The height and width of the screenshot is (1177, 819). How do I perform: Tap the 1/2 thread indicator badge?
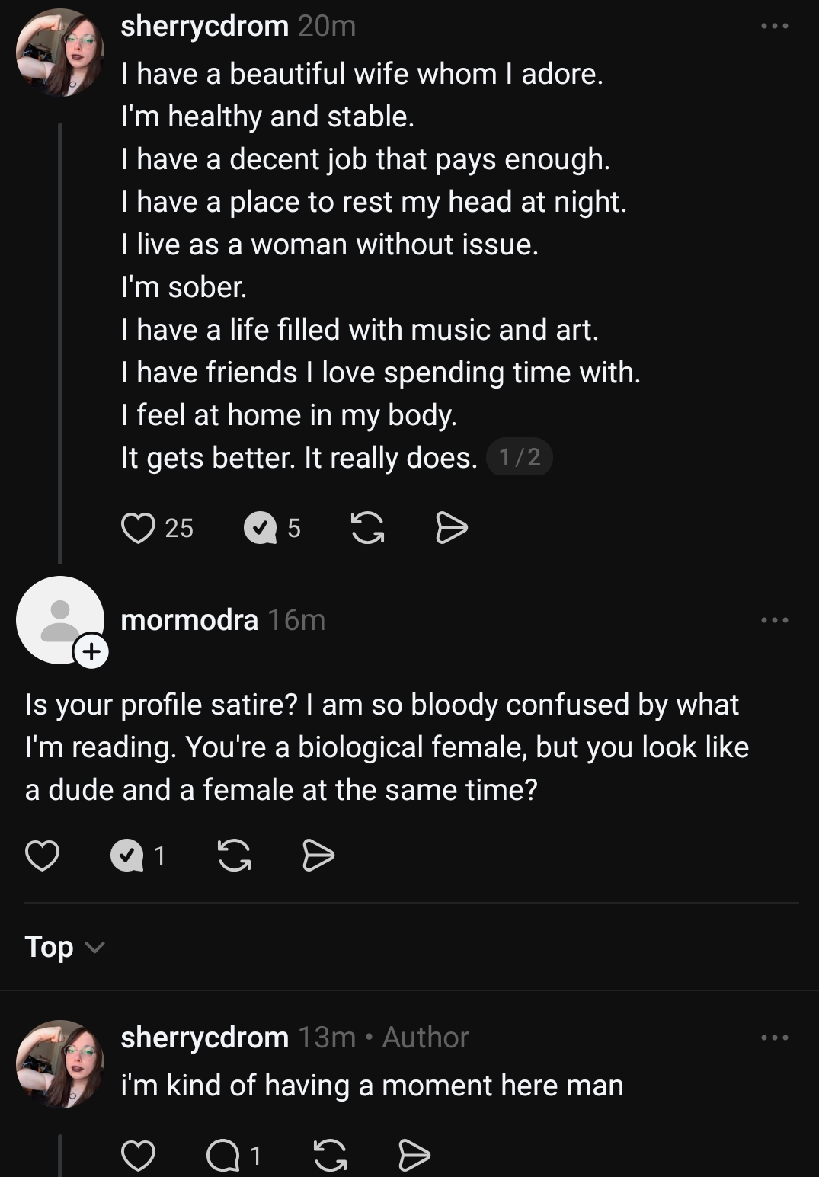[x=519, y=457]
